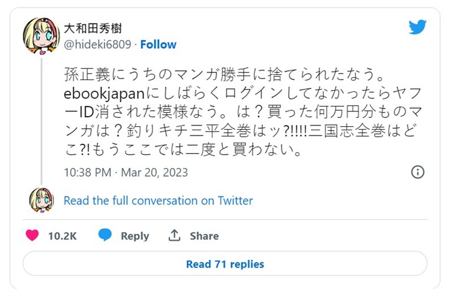Screen dimensions: 472x296
Task: Like the tweet with the heart icon
Action: click(32, 235)
